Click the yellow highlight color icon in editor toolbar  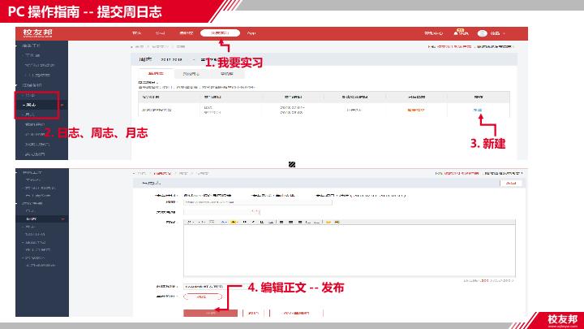pos(233,221)
